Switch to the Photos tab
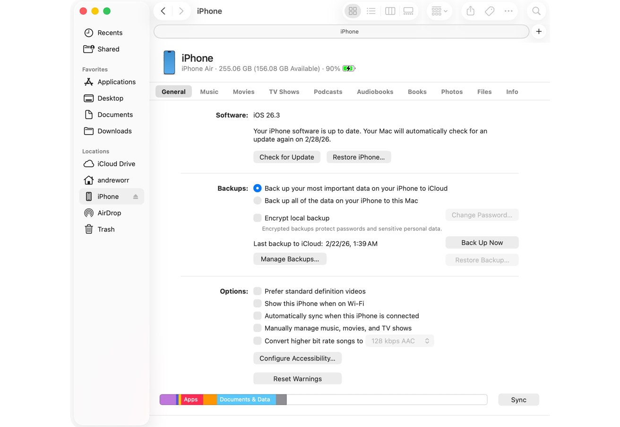The height and width of the screenshot is (427, 620). point(452,92)
